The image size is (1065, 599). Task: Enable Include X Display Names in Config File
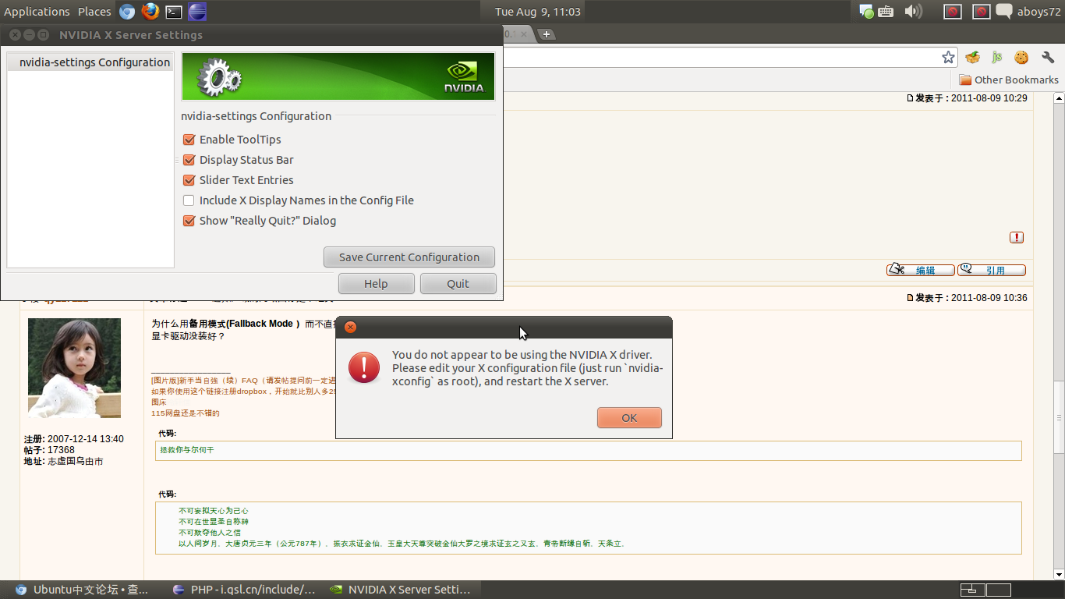point(189,200)
